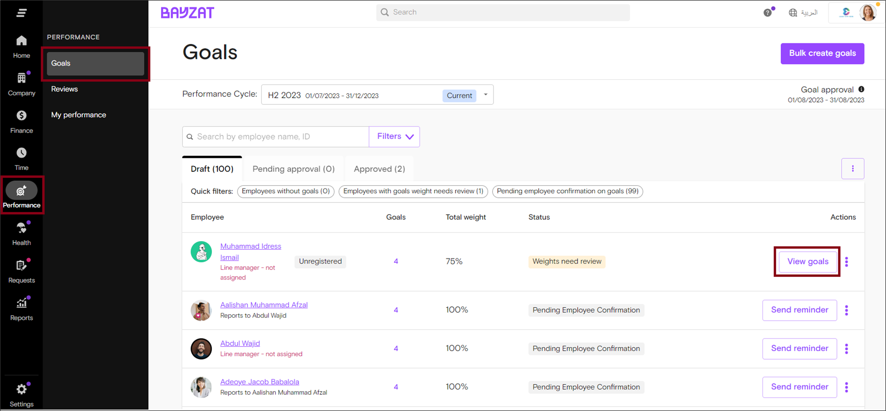Switch to the Pending approval (0) tab

[x=293, y=169]
